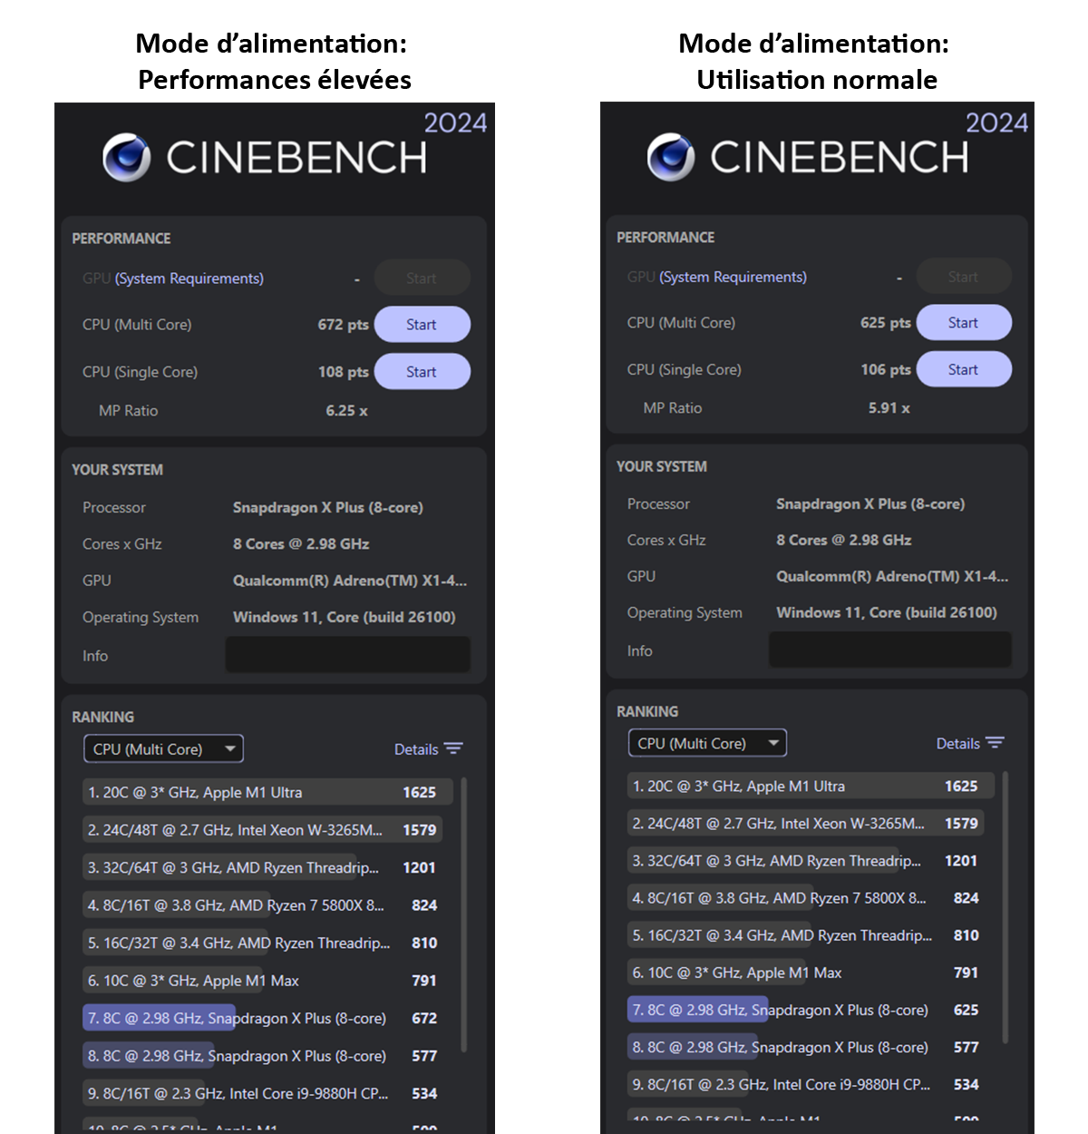
Task: Open the Details link in right panel ranking
Action: [x=957, y=743]
